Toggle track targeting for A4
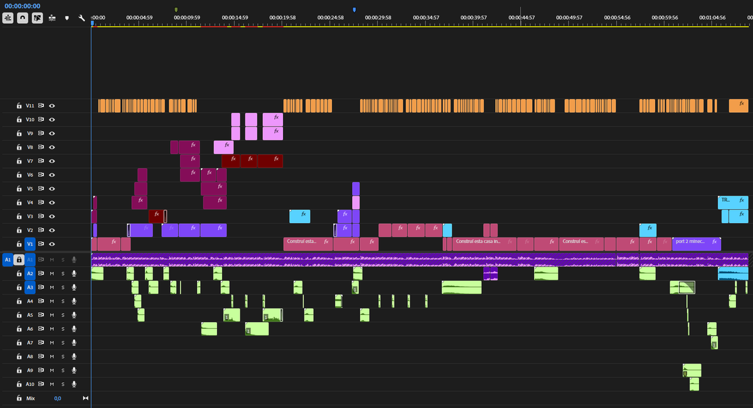This screenshot has width=753, height=408. 29,301
